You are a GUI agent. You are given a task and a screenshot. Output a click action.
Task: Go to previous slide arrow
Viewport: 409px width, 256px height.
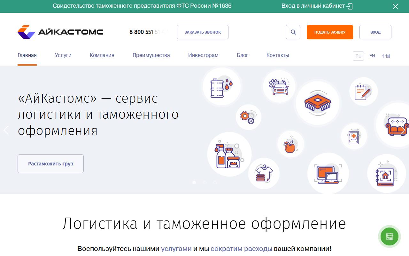(x=6, y=130)
